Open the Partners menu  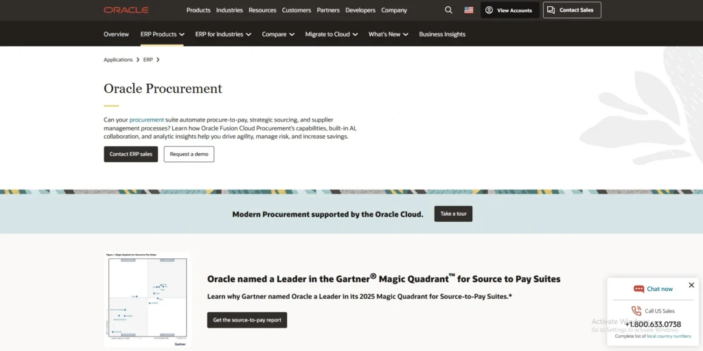click(x=328, y=10)
